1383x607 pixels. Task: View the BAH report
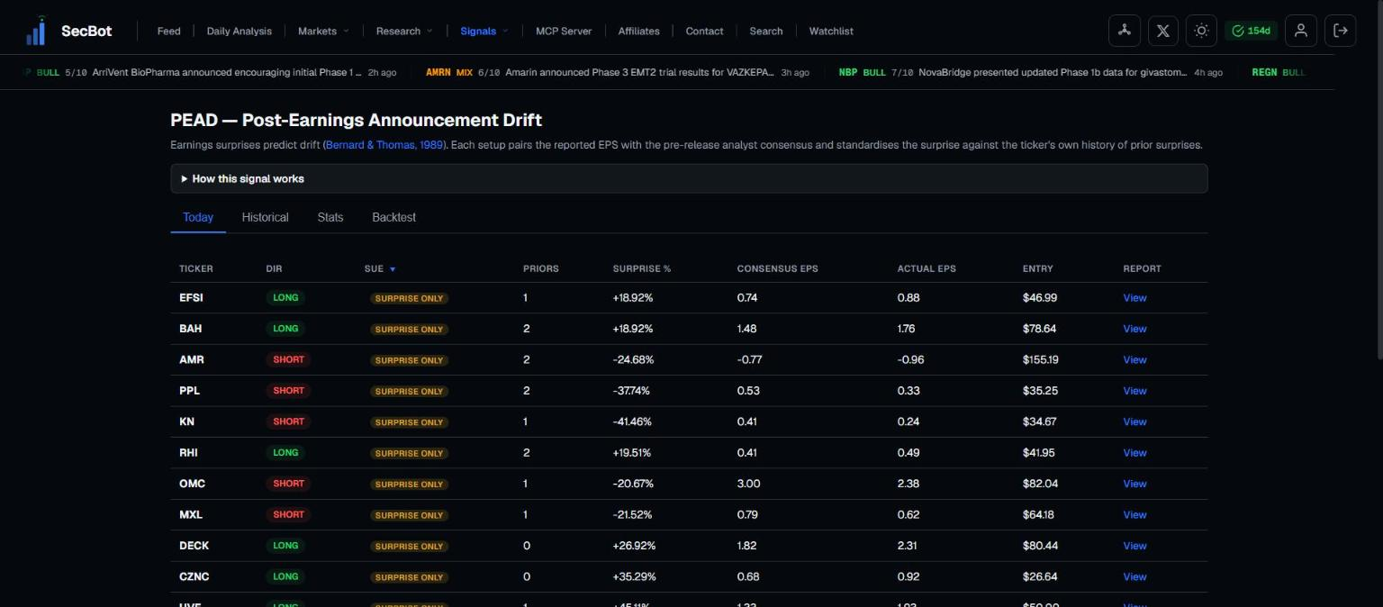[1134, 329]
